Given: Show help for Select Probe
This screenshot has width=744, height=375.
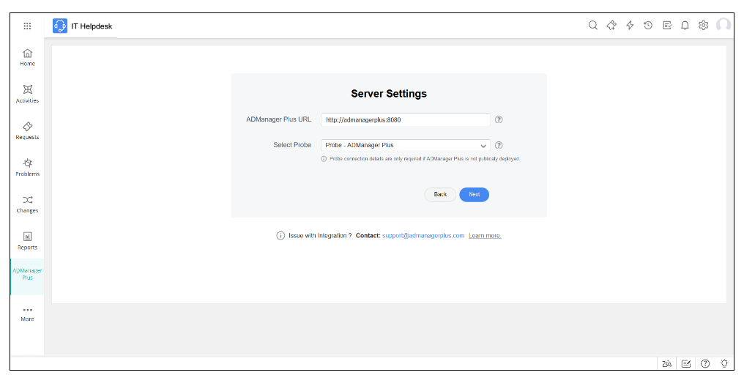Looking at the screenshot, I should click(499, 145).
